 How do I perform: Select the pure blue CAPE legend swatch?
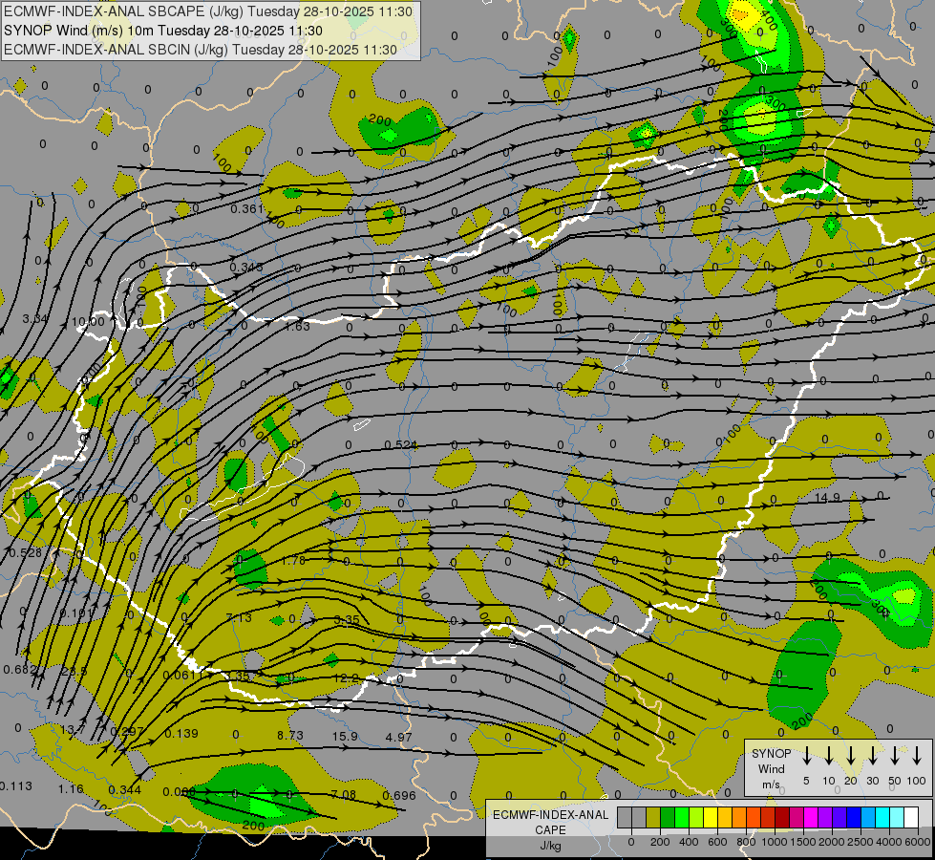pyautogui.click(x=853, y=818)
